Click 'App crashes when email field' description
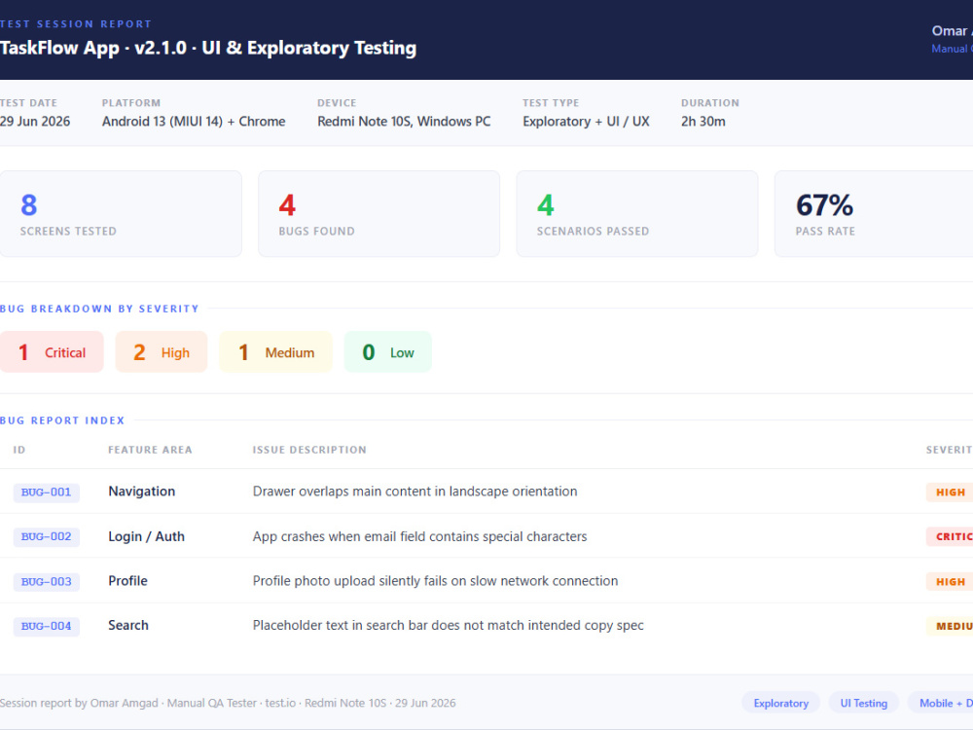 pos(419,536)
